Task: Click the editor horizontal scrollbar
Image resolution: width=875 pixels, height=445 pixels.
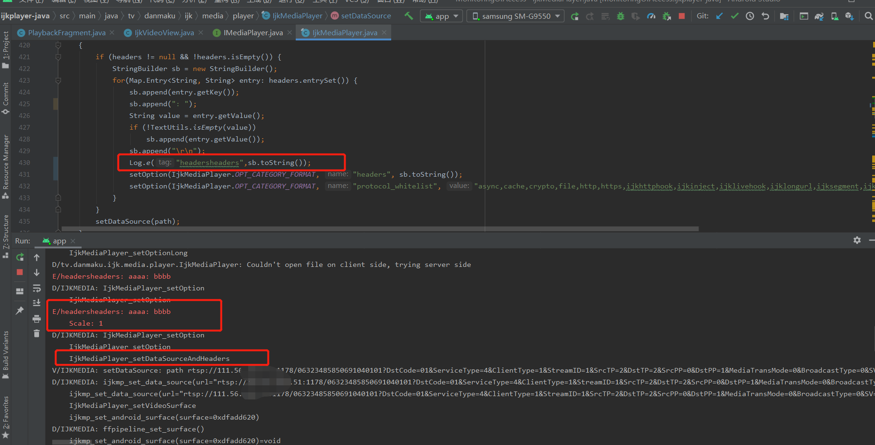Action: 380,229
